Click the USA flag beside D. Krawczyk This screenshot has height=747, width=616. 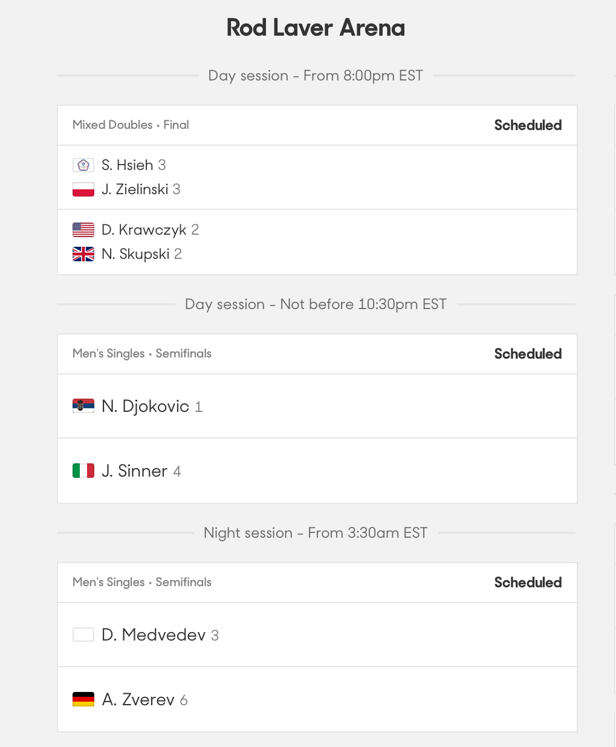tap(83, 230)
